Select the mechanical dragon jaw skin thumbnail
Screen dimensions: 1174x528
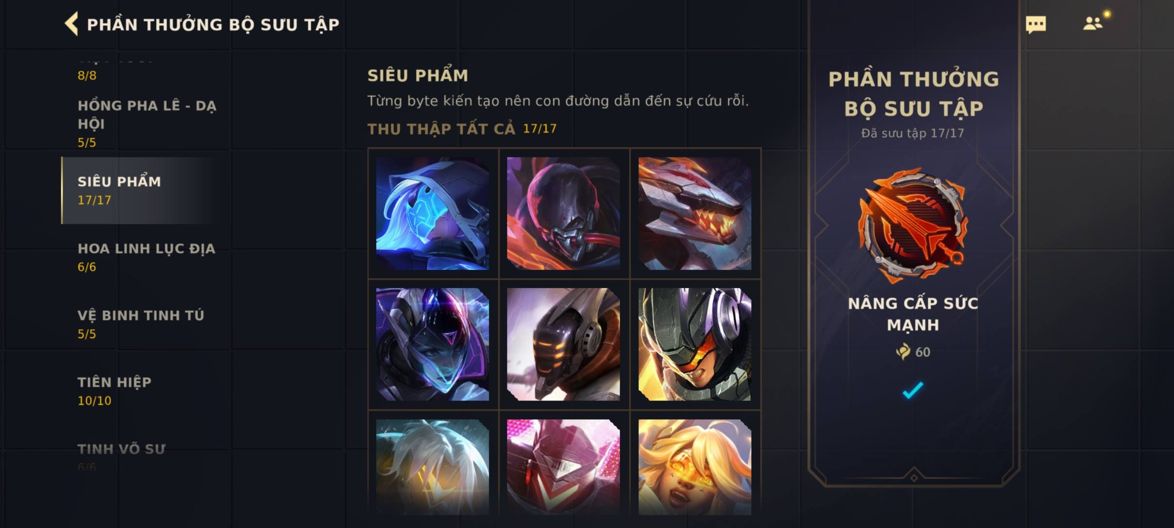(695, 214)
